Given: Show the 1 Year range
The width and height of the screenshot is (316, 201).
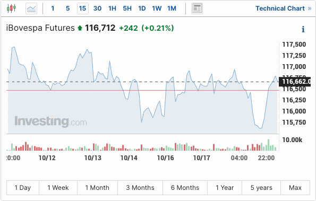Looking at the screenshot, I should pyautogui.click(x=225, y=188).
